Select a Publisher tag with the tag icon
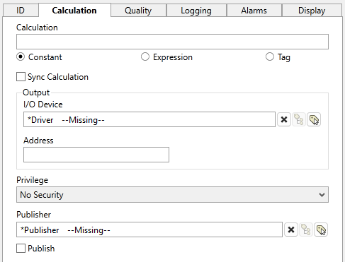 (321, 230)
